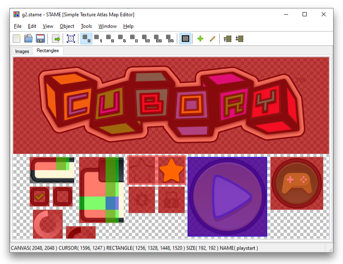This screenshot has width=343, height=264.
Task: Minimize the STAME window
Action: (286, 14)
